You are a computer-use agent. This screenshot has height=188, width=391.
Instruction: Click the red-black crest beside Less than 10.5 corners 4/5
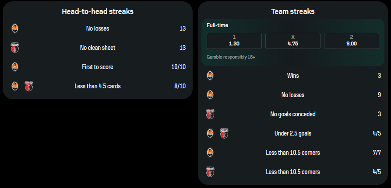[210, 172]
